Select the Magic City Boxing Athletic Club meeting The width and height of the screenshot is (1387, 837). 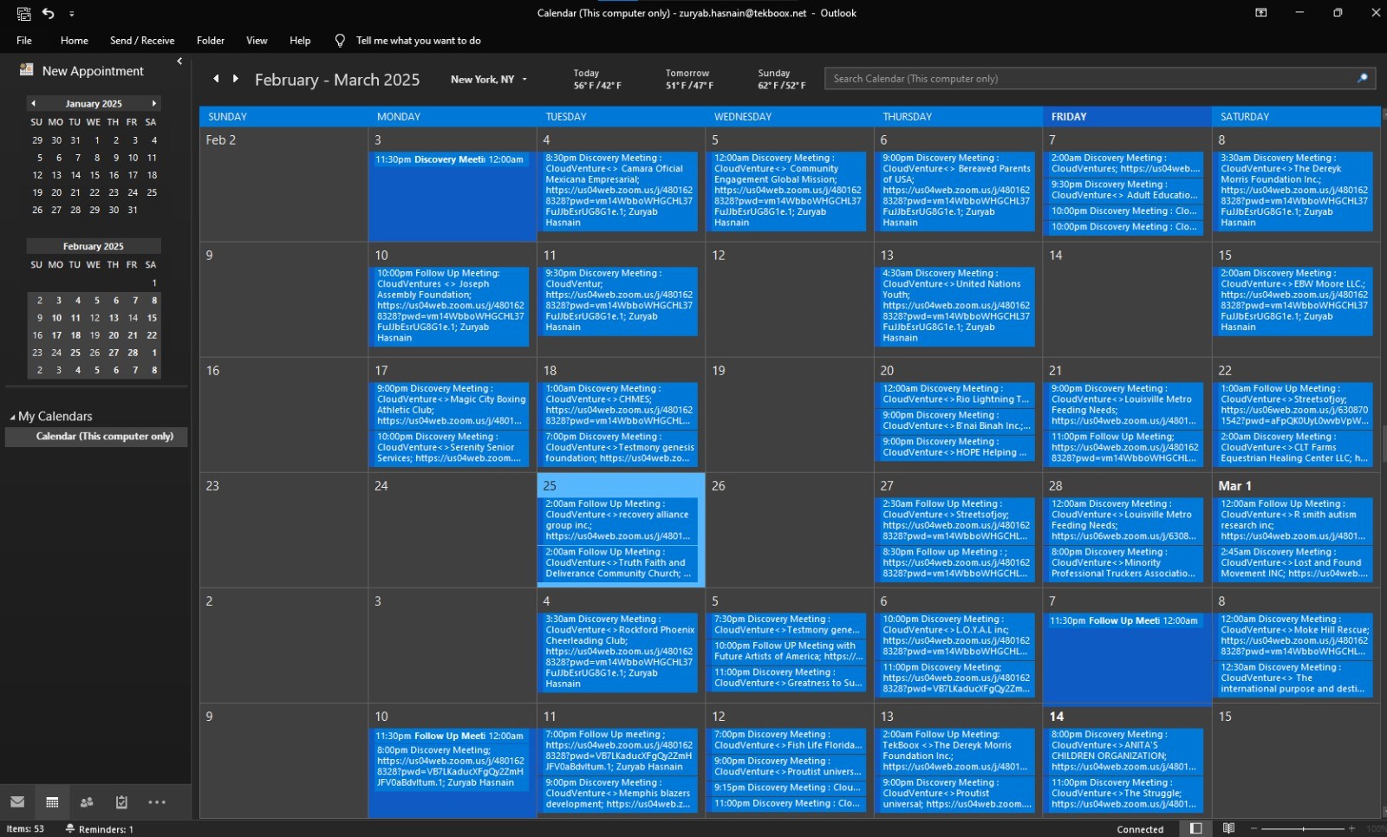[x=451, y=405]
